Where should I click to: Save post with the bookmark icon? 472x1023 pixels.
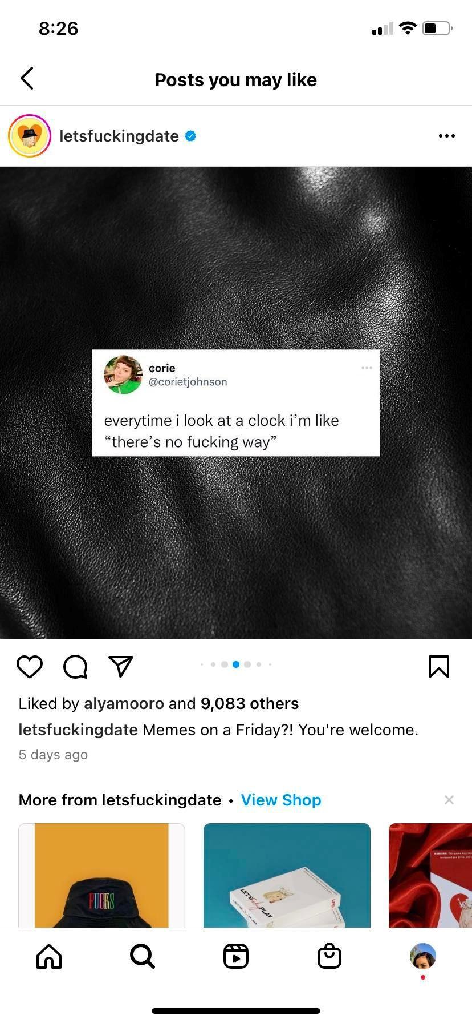438,667
